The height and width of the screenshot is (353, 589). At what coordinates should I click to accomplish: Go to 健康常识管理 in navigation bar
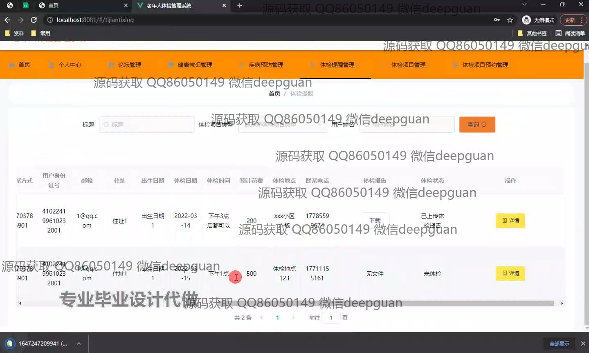coord(195,65)
